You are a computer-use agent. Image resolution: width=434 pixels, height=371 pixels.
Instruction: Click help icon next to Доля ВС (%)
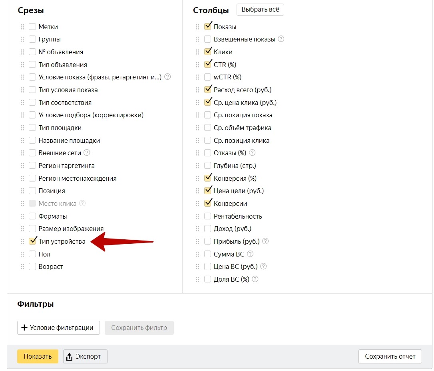point(255,279)
